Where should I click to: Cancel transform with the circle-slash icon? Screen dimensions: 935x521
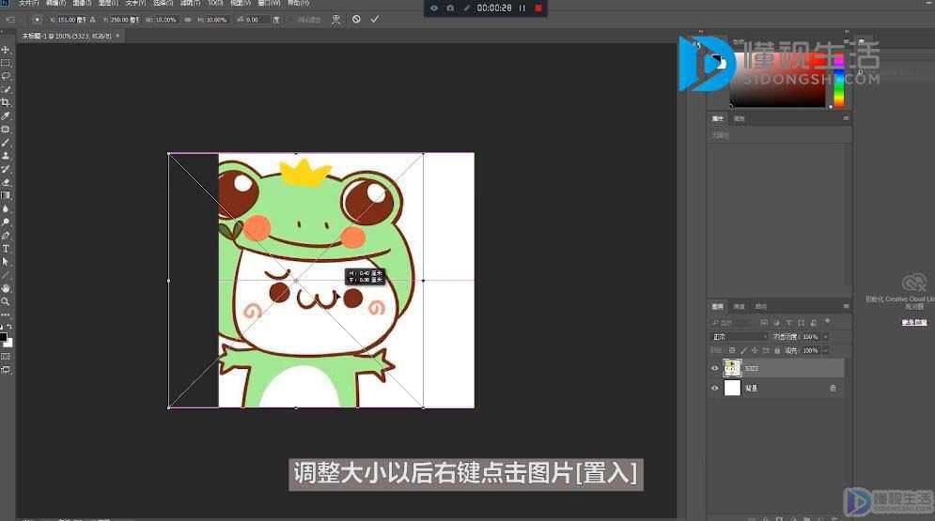tap(356, 19)
